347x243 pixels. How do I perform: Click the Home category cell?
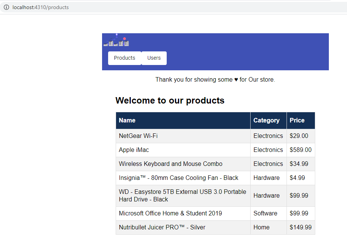click(x=262, y=228)
